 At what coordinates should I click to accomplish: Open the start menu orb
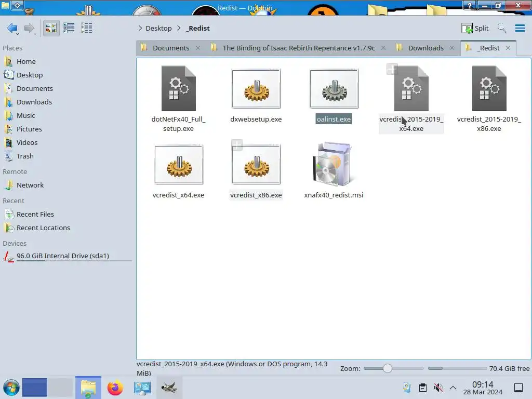11,388
